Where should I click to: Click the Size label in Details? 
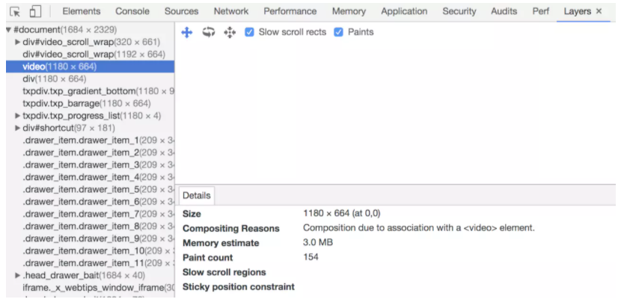pos(192,214)
